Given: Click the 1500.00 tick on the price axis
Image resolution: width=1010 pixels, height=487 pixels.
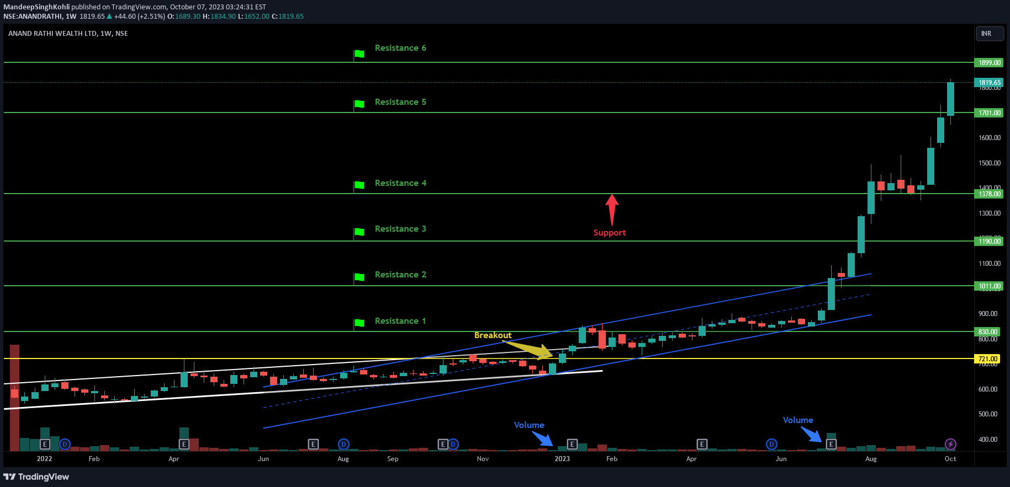Looking at the screenshot, I should pos(989,163).
